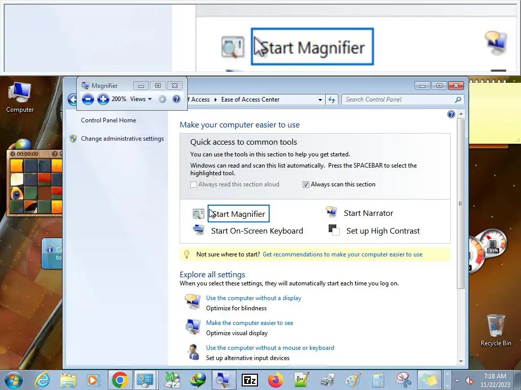Open Windows Explorer folder in taskbar
The height and width of the screenshot is (390, 521).
pos(68,380)
